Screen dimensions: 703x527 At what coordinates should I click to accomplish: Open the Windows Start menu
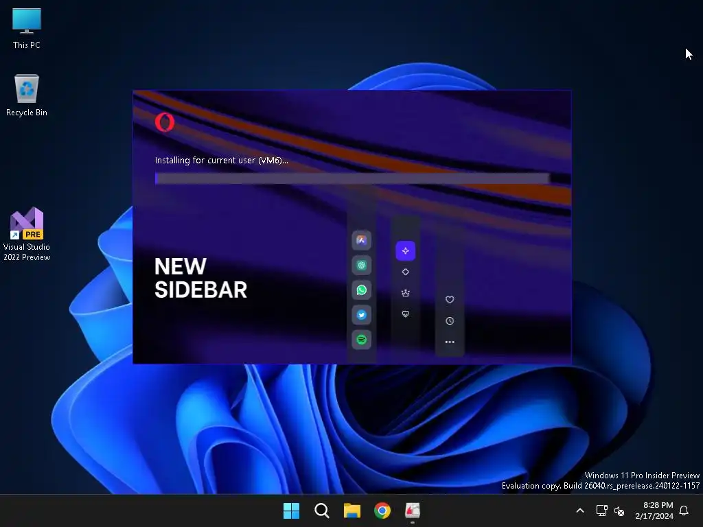(x=291, y=511)
